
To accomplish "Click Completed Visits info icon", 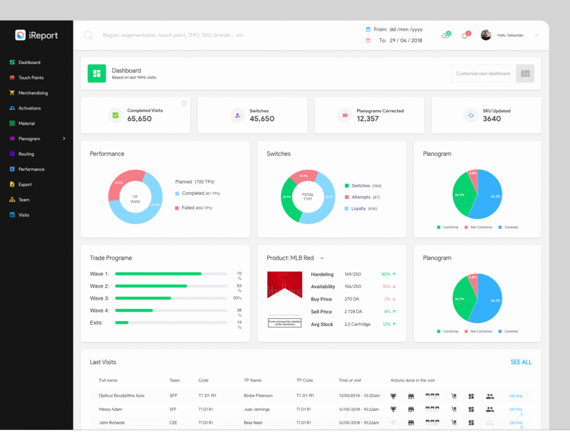I will pos(184,103).
